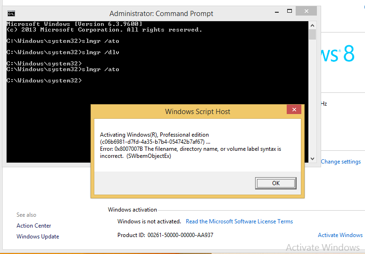The height and width of the screenshot is (254, 365).
Task: Minimize the Command Prompt window
Action: [x=277, y=11]
